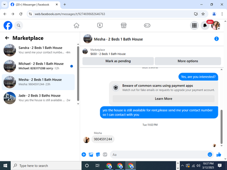This screenshot has width=227, height=170.
Task: Open the Gaming controller icon
Action: click(x=147, y=25)
